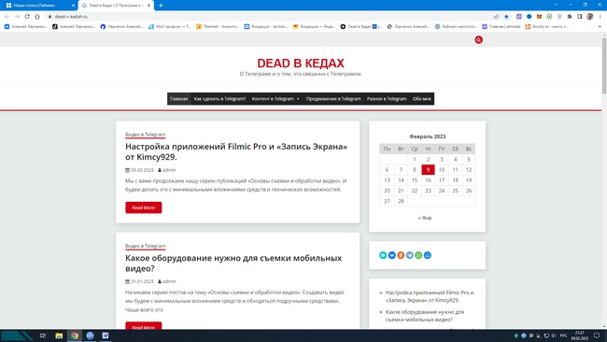607x342 pixels.
Task: Click the teal first share icon
Action: (x=383, y=255)
